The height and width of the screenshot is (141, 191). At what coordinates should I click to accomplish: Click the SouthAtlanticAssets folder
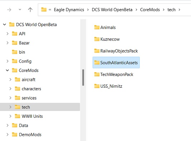click(116, 63)
